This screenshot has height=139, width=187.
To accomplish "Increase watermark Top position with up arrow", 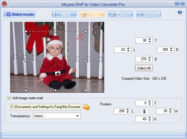I will (150, 102).
